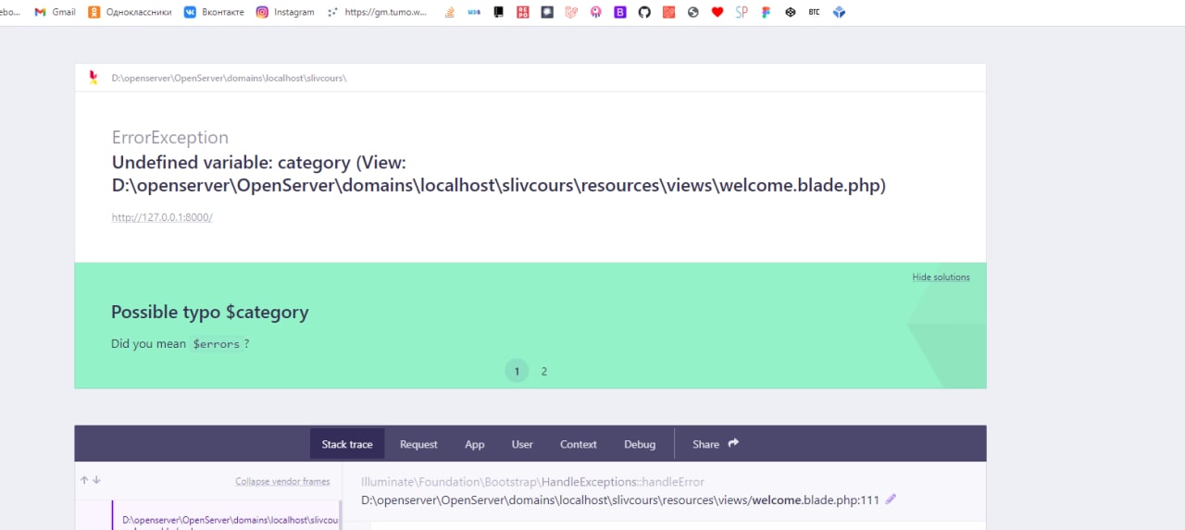Open the gray globe bookmark icon
Image resolution: width=1185 pixels, height=530 pixels.
click(692, 12)
